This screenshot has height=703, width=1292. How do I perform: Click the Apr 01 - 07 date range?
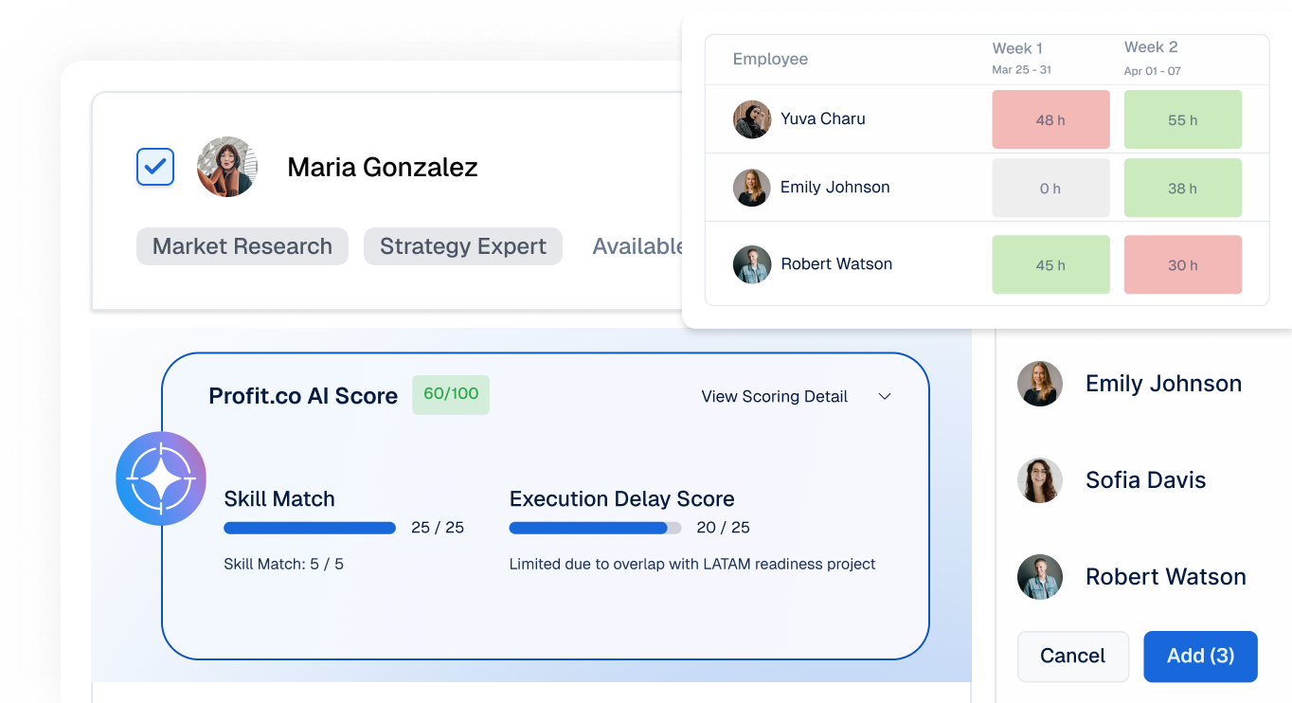(x=1153, y=71)
